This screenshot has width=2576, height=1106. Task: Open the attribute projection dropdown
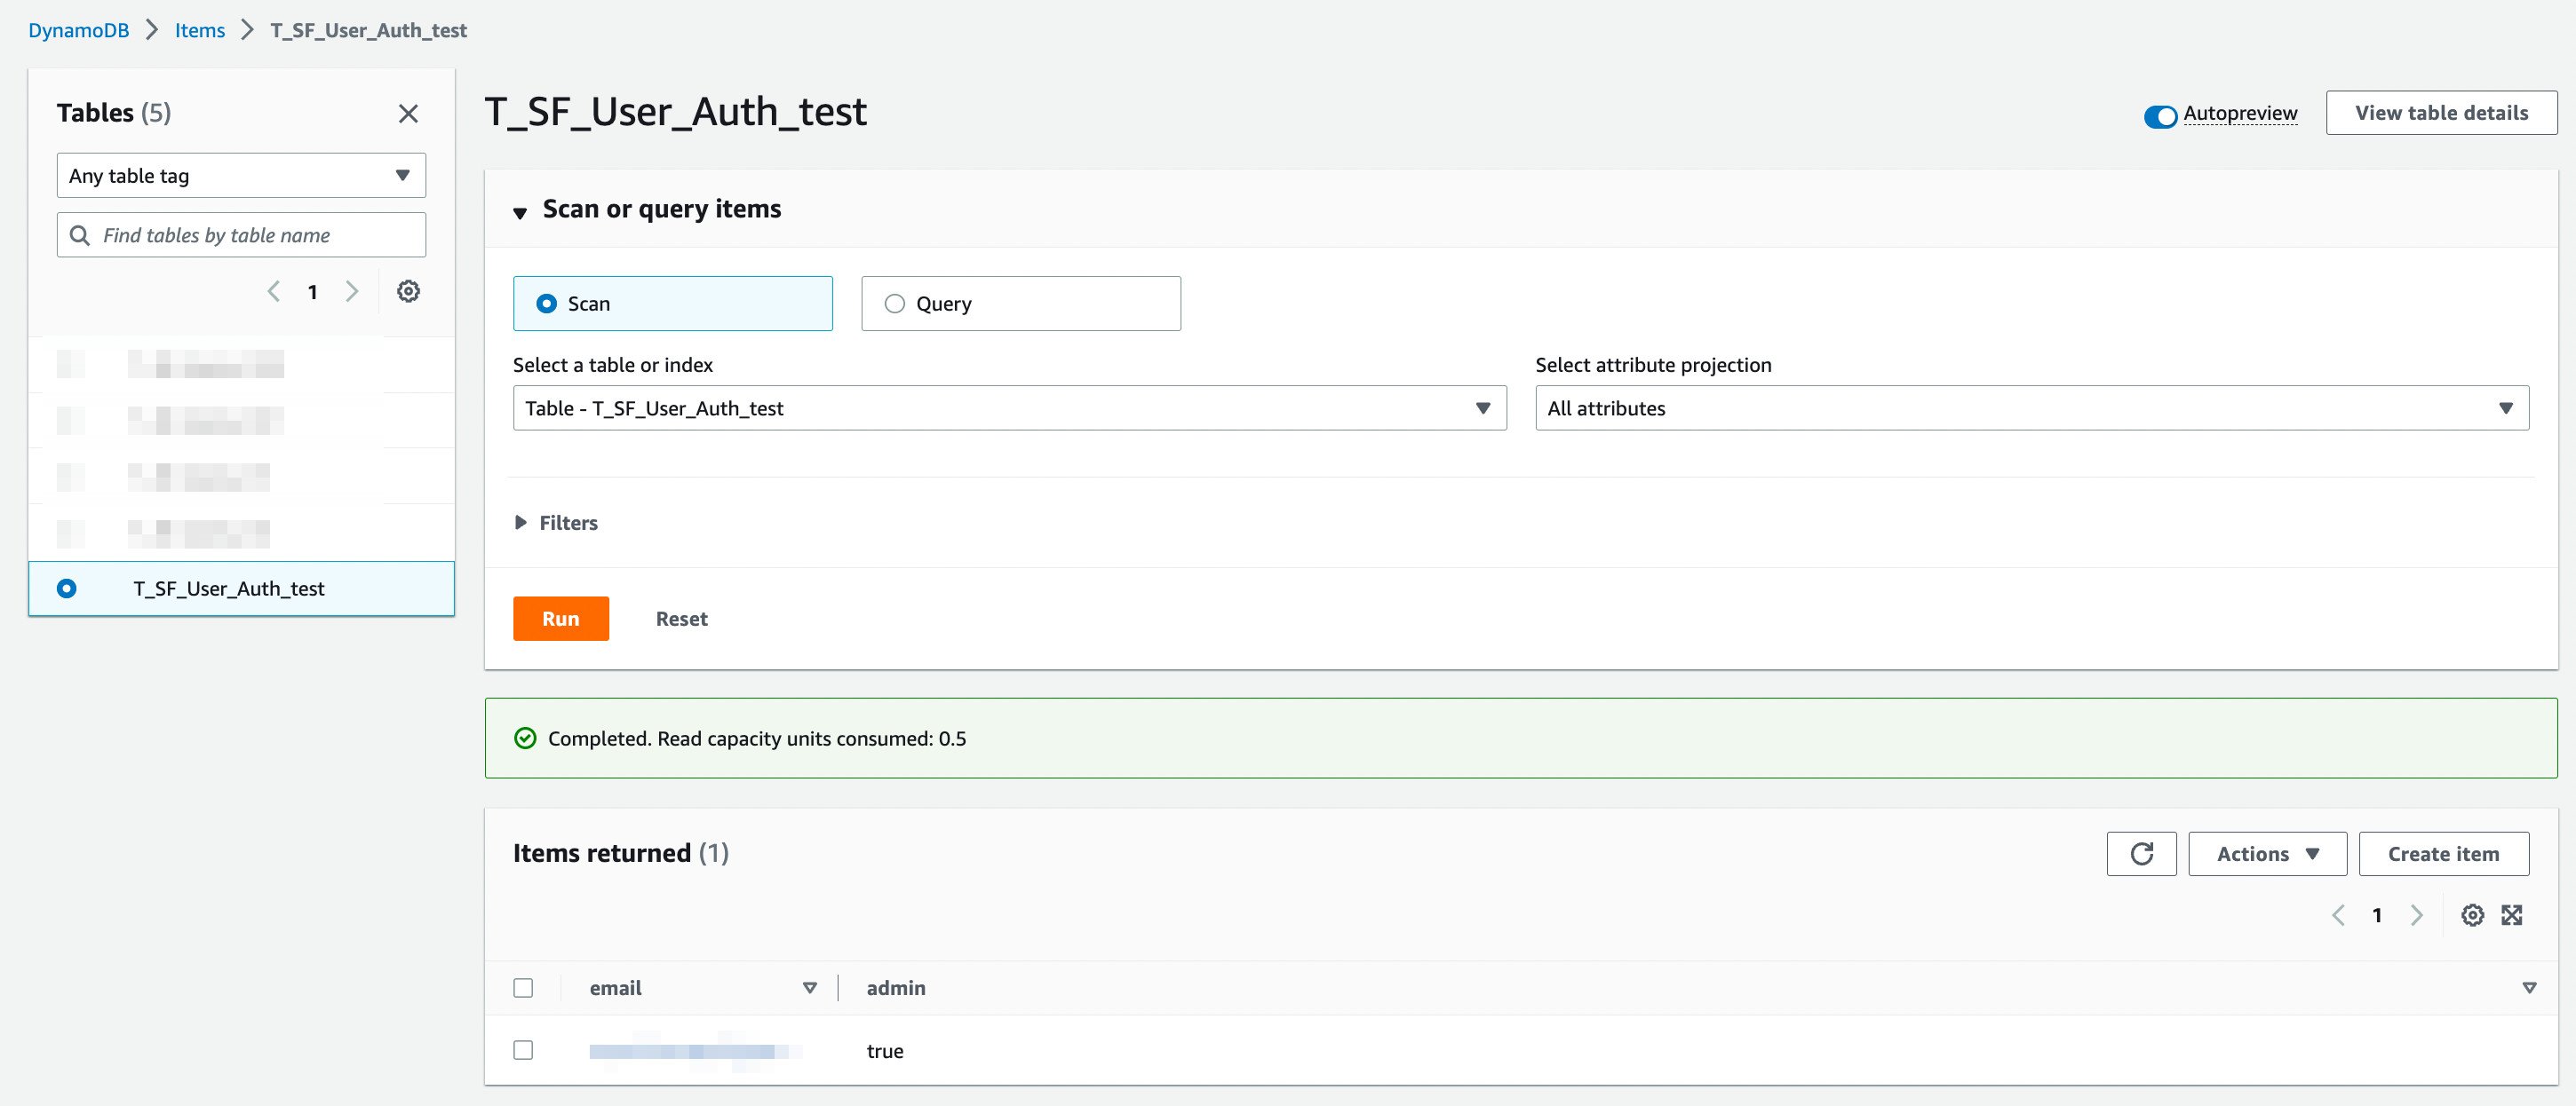[2031, 407]
